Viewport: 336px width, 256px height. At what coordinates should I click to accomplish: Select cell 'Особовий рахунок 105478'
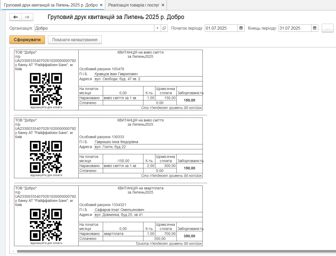[x=102, y=69]
